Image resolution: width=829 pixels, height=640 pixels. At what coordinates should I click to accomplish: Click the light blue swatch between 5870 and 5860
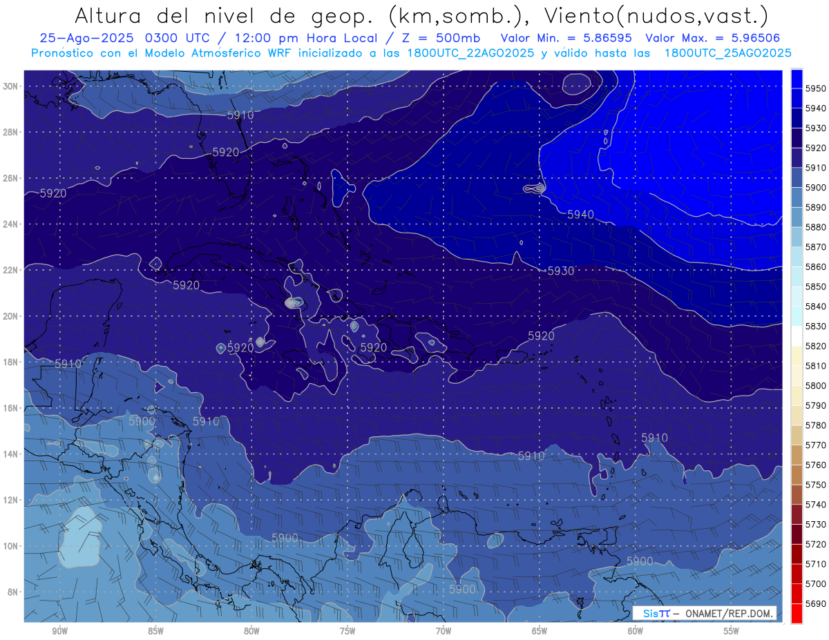point(797,257)
